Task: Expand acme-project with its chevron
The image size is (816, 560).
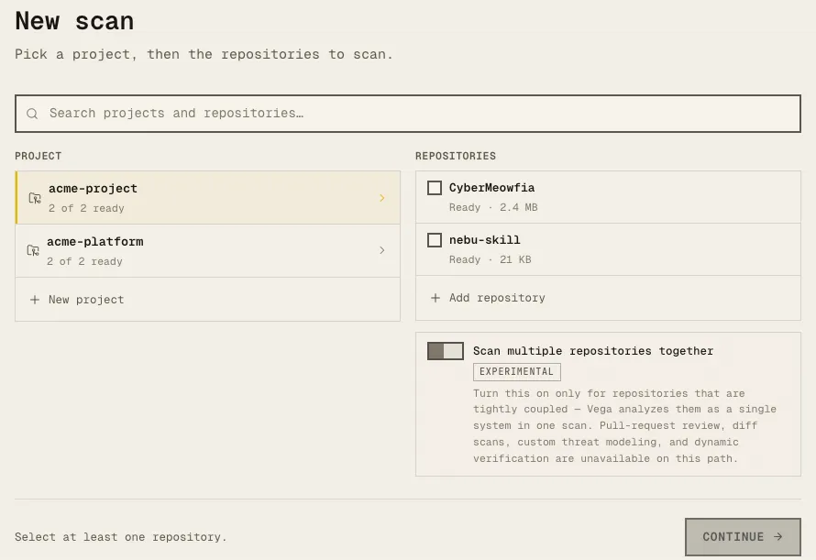Action: (382, 198)
